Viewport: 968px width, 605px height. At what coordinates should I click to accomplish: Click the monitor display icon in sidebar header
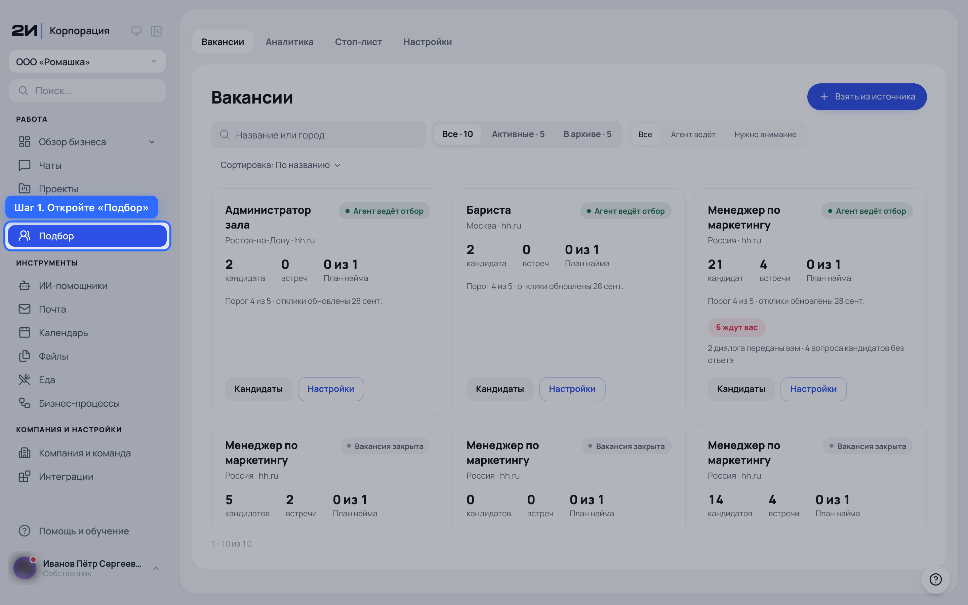click(136, 31)
